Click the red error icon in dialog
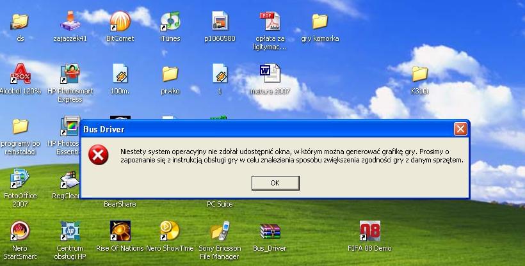 [99, 155]
